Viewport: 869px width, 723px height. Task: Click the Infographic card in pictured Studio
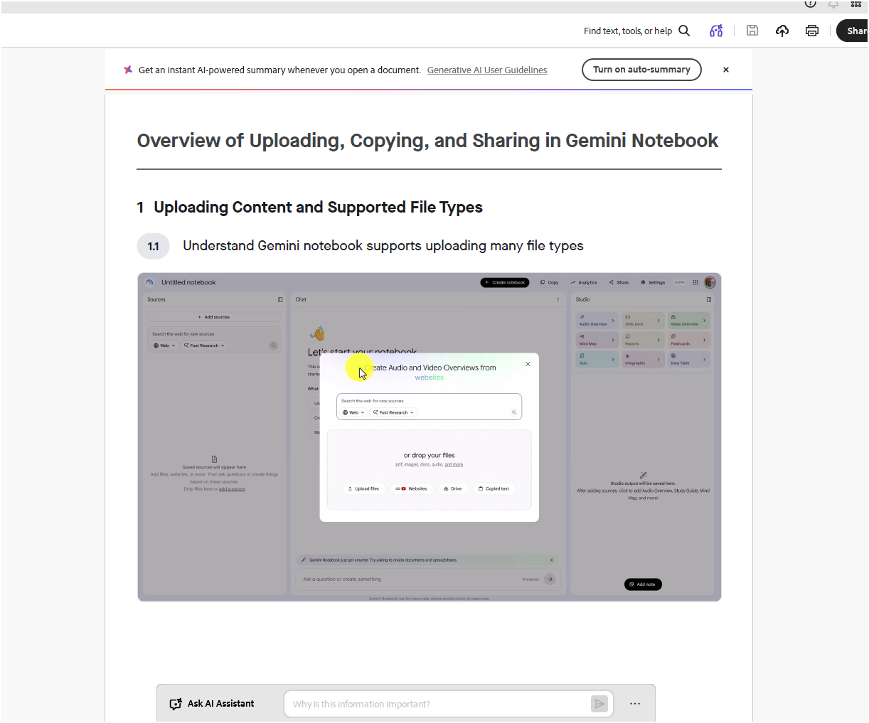pos(643,360)
